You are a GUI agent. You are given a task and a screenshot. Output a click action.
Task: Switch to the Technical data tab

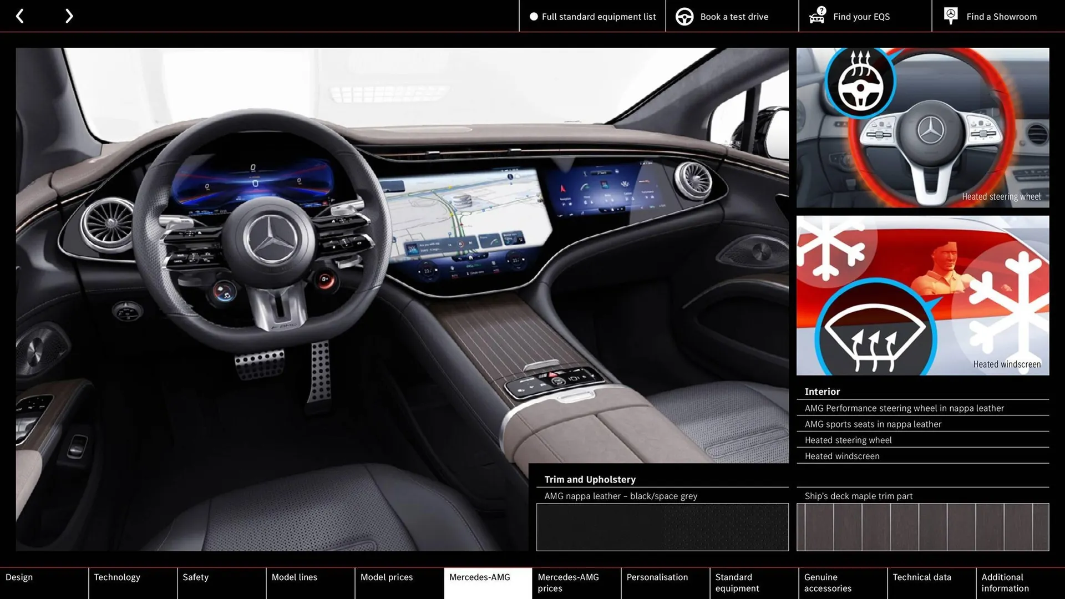pyautogui.click(x=922, y=577)
